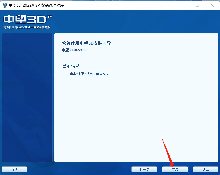This screenshot has width=220, height=175.
Task: Click the disabled maximize window button
Action: [197, 5]
